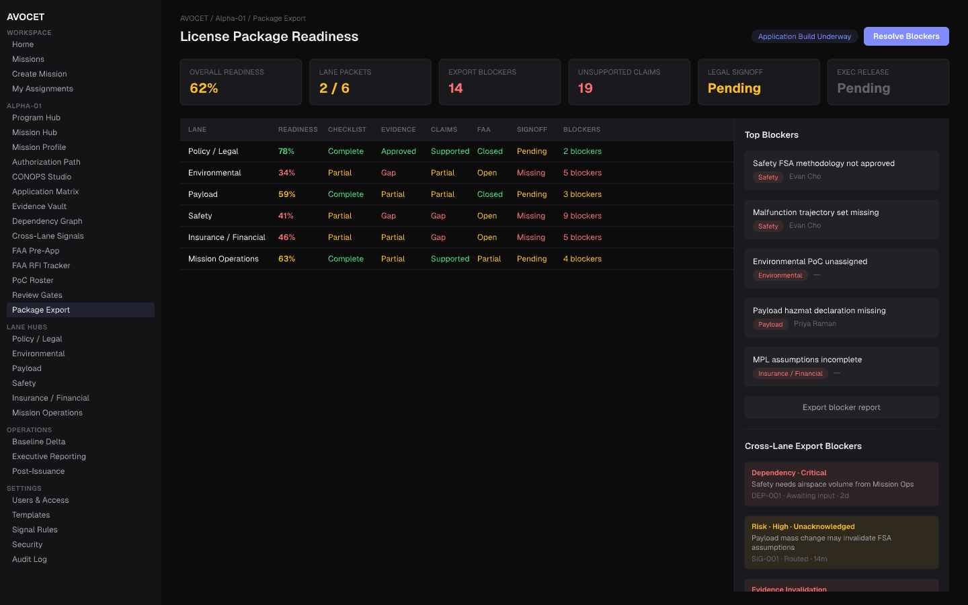Screen dimensions: 968x605
Task: Open Insurance / Financial lane hub in sidebar
Action: 81,398
